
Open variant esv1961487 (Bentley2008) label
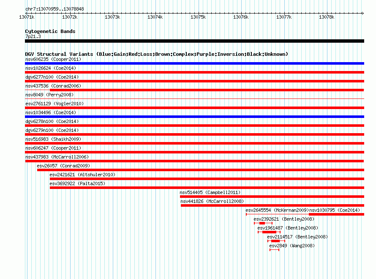(288, 228)
